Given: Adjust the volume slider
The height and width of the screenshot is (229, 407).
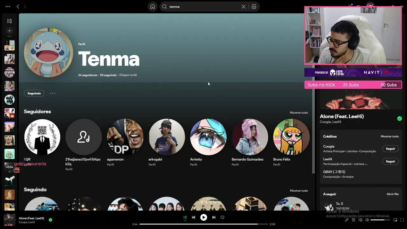Looking at the screenshot, I should click(x=380, y=220).
